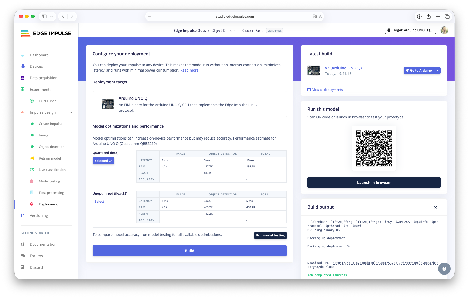Screen dimensions: 469x298
Task: Click Launch in browser button
Action: pos(374,183)
